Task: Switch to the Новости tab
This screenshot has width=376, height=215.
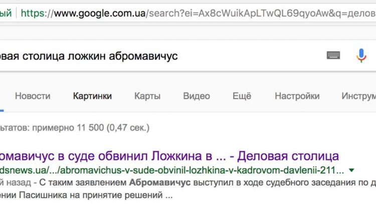Action: tap(33, 96)
